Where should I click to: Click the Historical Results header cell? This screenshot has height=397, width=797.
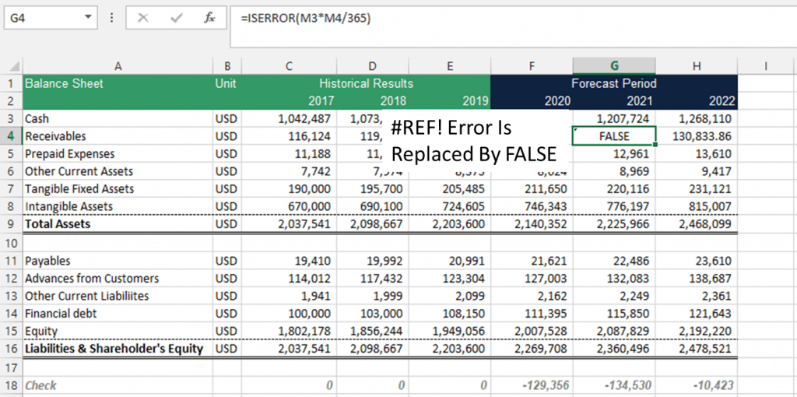[x=366, y=83]
